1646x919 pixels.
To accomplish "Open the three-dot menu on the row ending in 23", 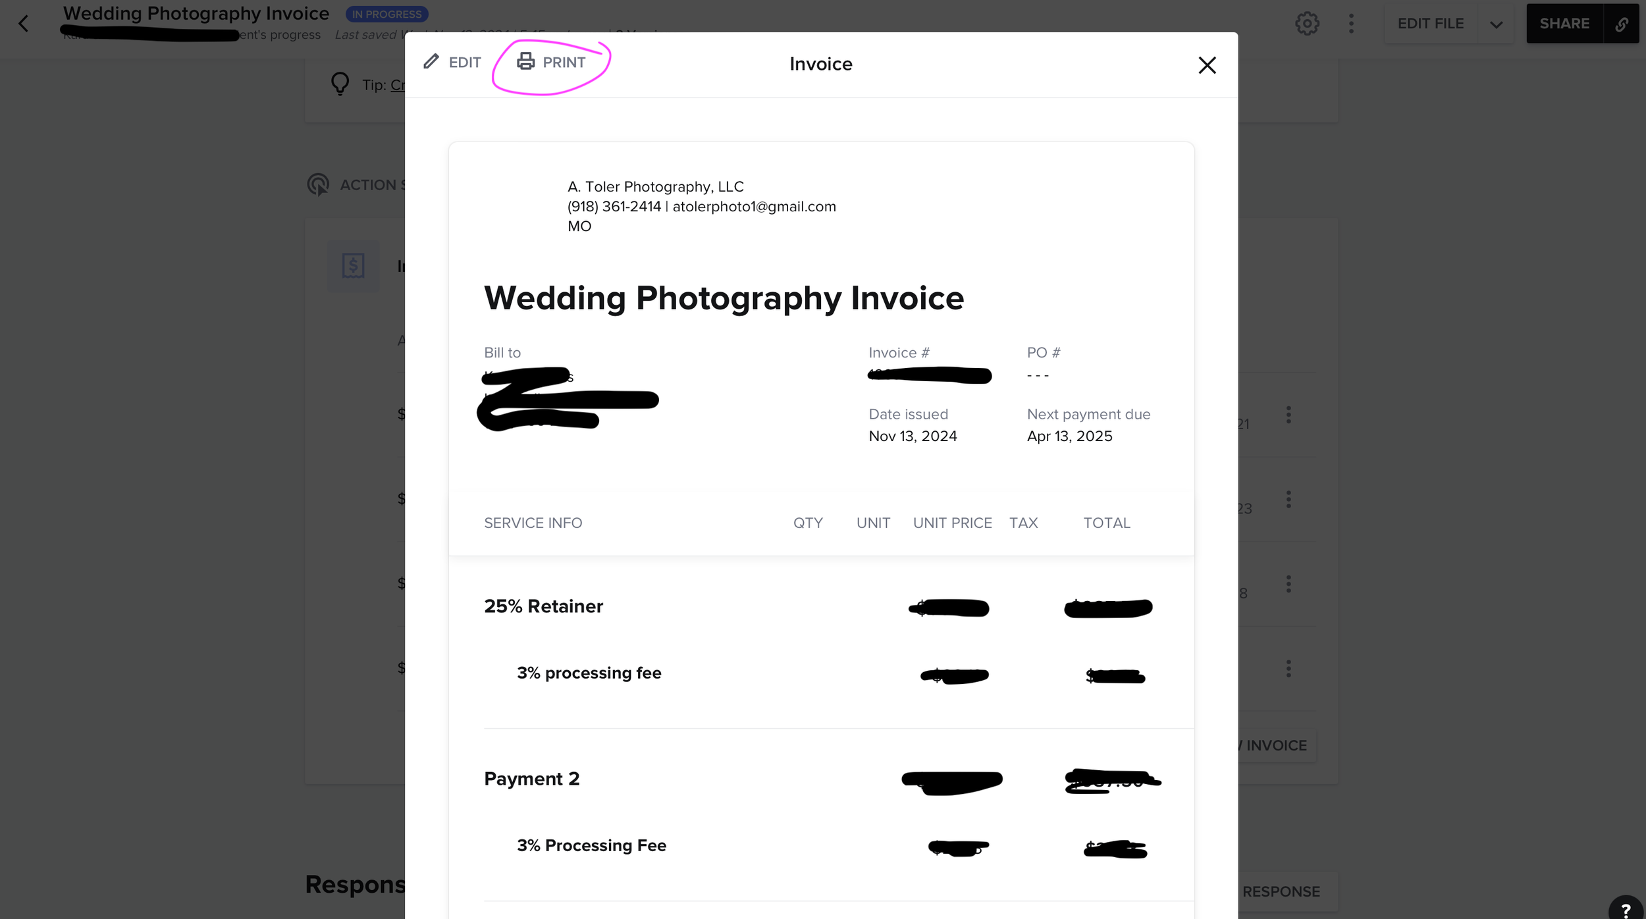I will [1288, 500].
